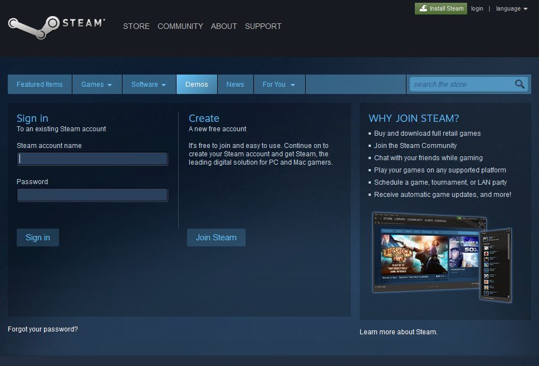Open Learn more about Steam link
Screen dimensions: 539x366
(x=399, y=332)
